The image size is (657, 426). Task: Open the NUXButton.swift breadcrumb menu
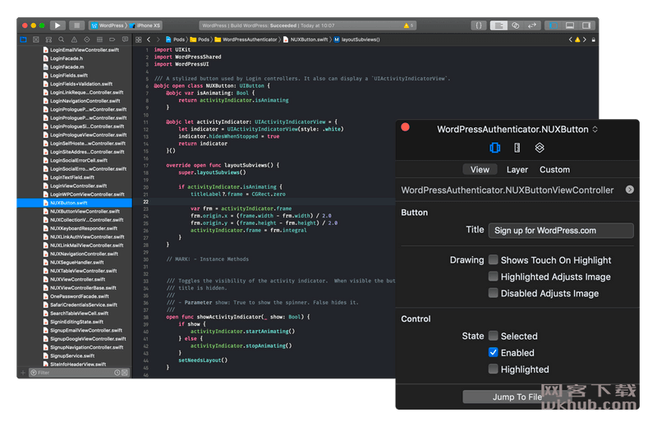(x=306, y=39)
